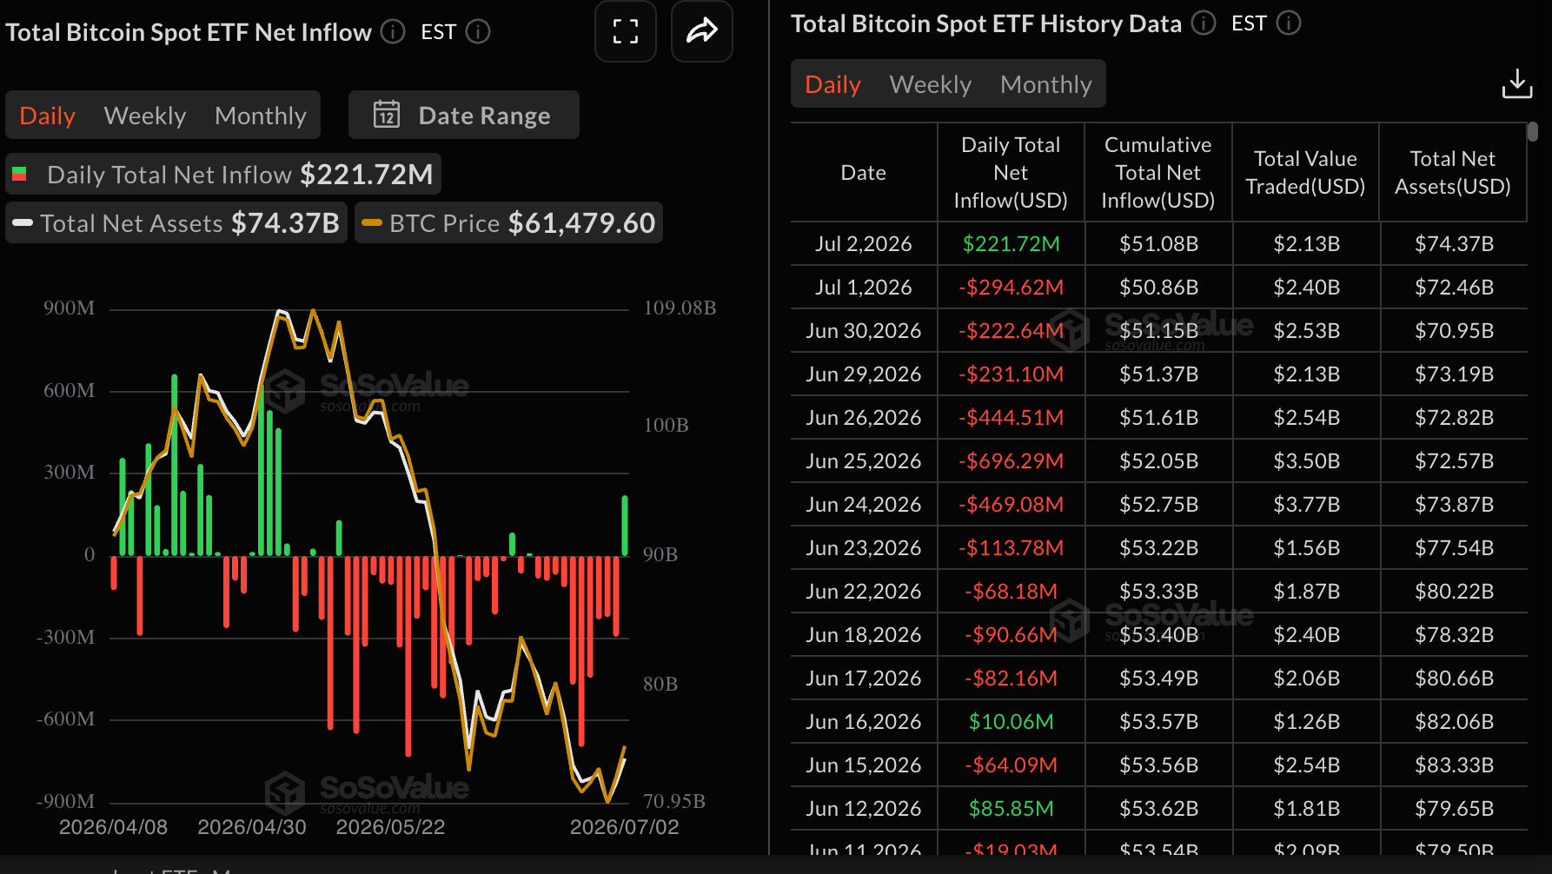Click the $3.77B value traded cell
The image size is (1552, 874).
(x=1306, y=505)
